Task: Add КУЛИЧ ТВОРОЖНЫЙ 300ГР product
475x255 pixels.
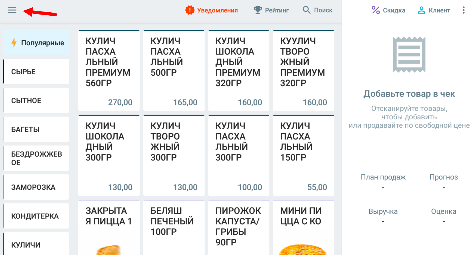Action: pos(174,155)
